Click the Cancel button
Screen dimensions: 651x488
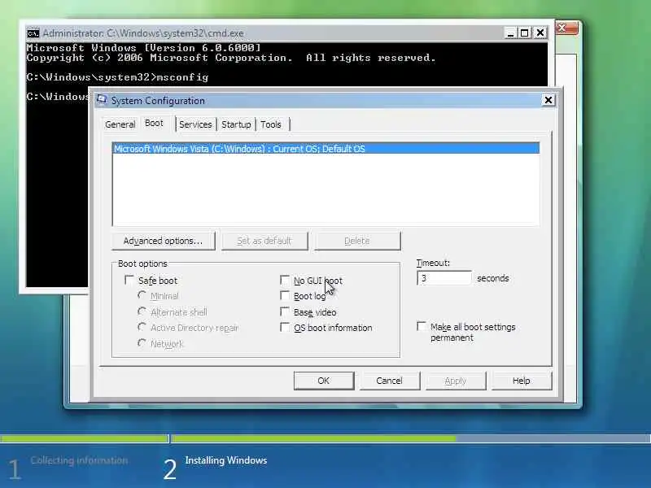[390, 381]
